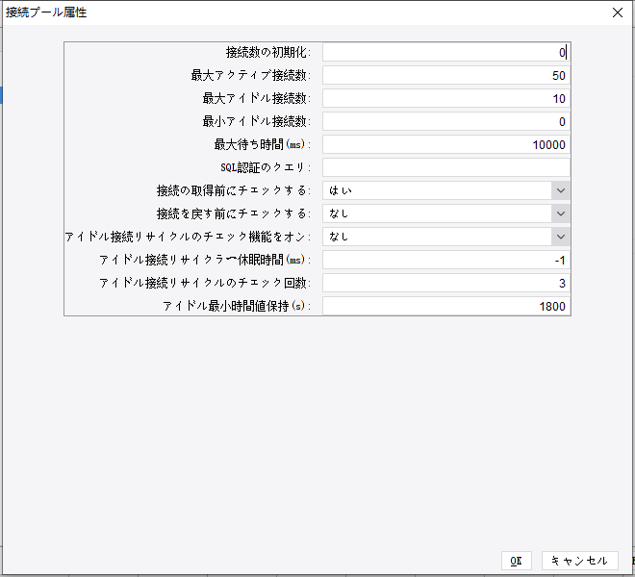This screenshot has width=635, height=577.
Task: Click the 接続を戻す前にチェックする label
Action: coord(234,213)
